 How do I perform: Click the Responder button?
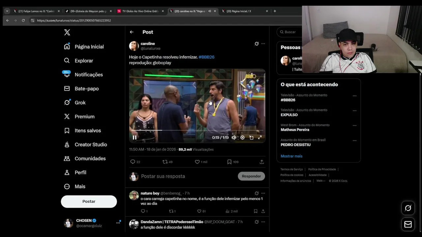pyautogui.click(x=251, y=176)
